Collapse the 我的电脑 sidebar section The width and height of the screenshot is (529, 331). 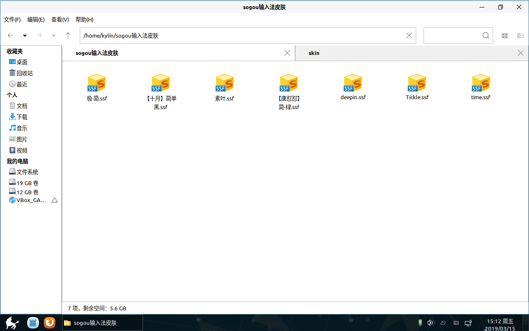click(17, 161)
